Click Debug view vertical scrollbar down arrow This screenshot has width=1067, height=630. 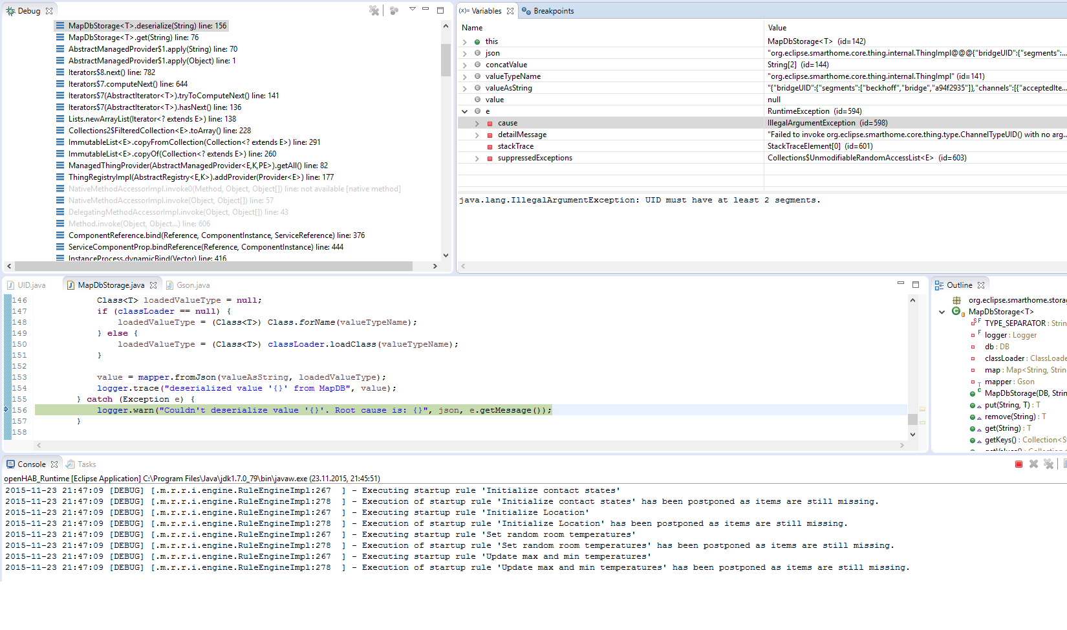pyautogui.click(x=446, y=255)
